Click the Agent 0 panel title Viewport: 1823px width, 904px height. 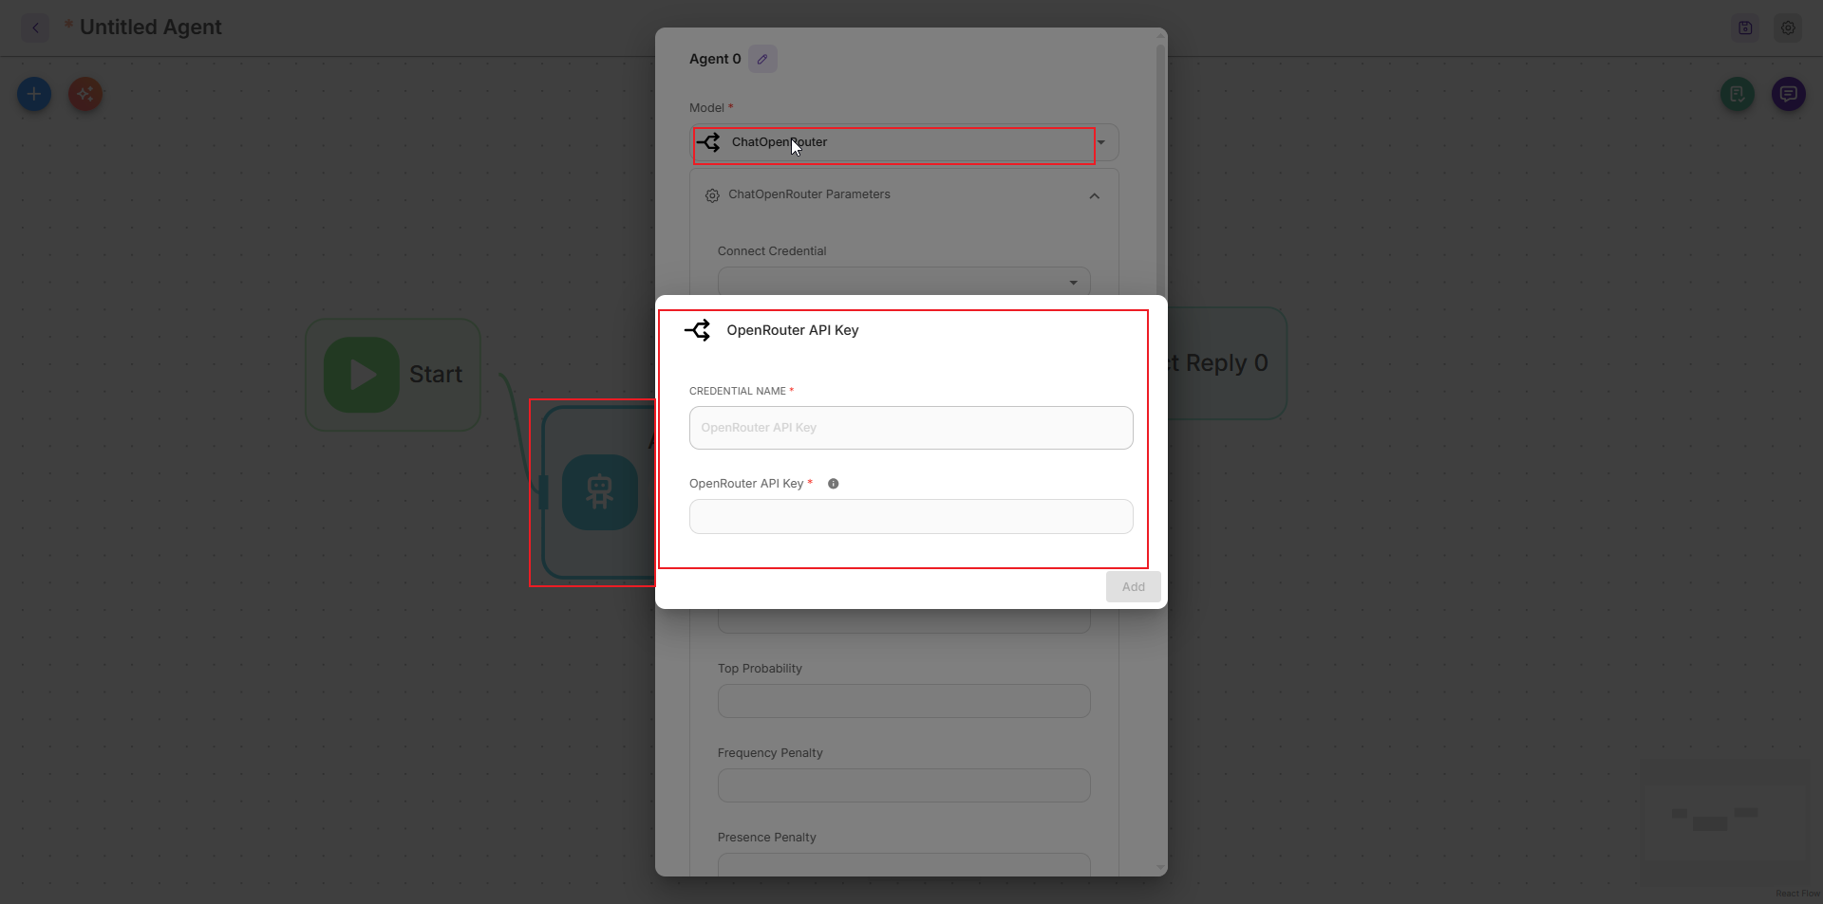click(x=715, y=59)
